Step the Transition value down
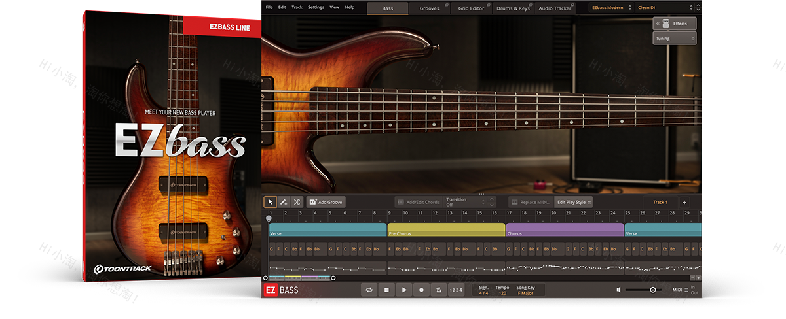The image size is (786, 319). (493, 205)
